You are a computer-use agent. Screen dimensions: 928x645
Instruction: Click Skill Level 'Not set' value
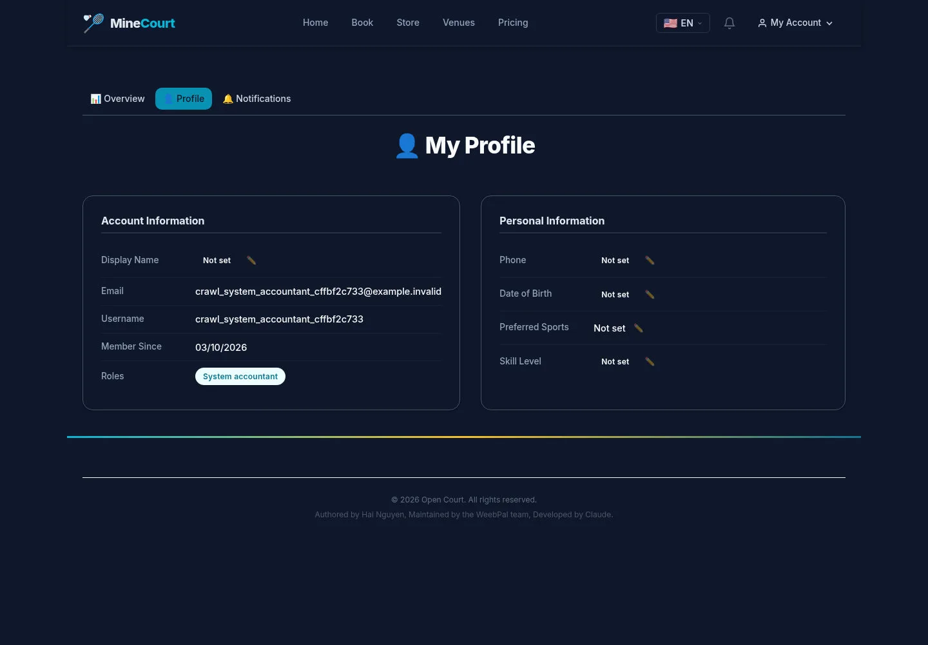click(615, 362)
